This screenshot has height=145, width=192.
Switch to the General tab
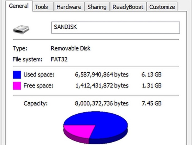click(19, 6)
